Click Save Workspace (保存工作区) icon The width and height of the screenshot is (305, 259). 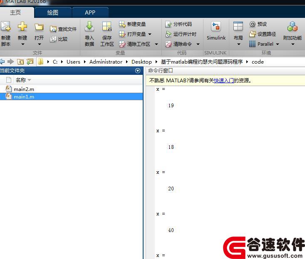[107, 27]
